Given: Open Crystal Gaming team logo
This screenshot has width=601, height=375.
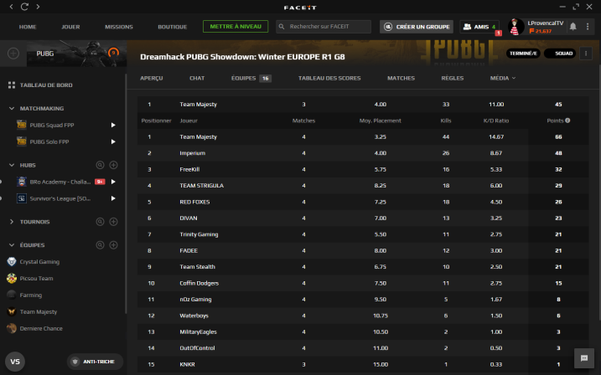Looking at the screenshot, I should [12, 262].
